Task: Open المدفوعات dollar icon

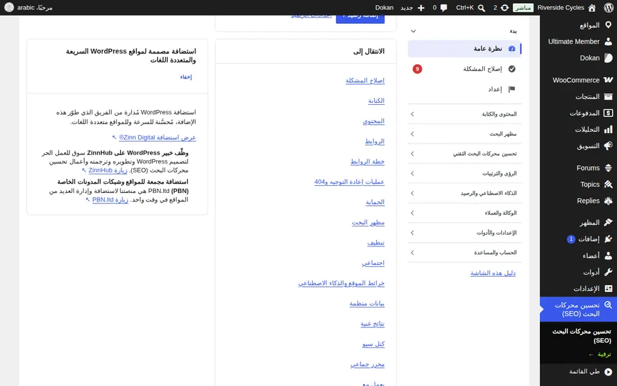Action: [608, 113]
